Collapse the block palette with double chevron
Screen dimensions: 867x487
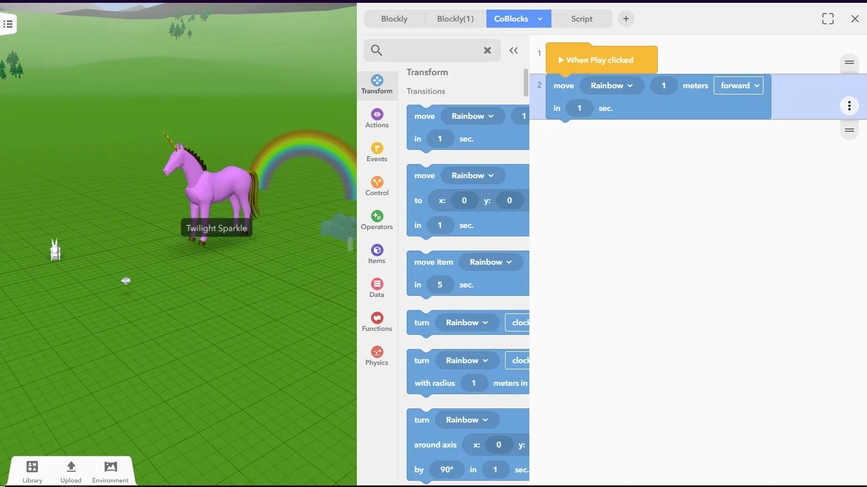pyautogui.click(x=514, y=50)
